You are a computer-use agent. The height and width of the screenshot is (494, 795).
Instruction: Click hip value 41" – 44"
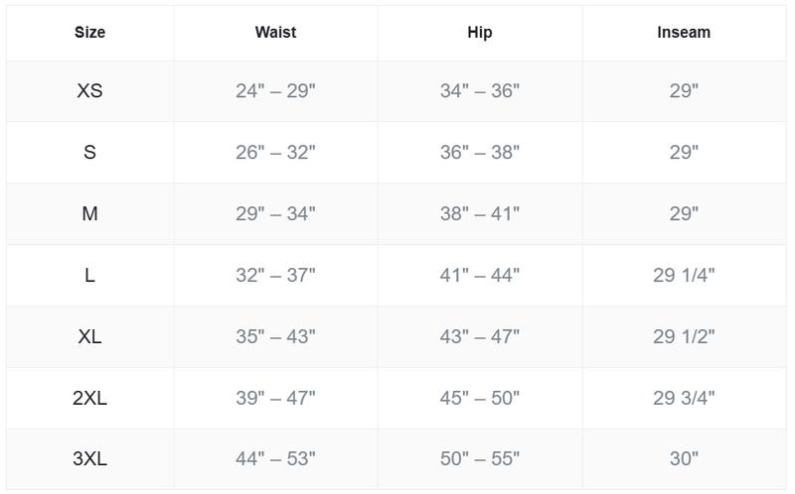pos(480,276)
